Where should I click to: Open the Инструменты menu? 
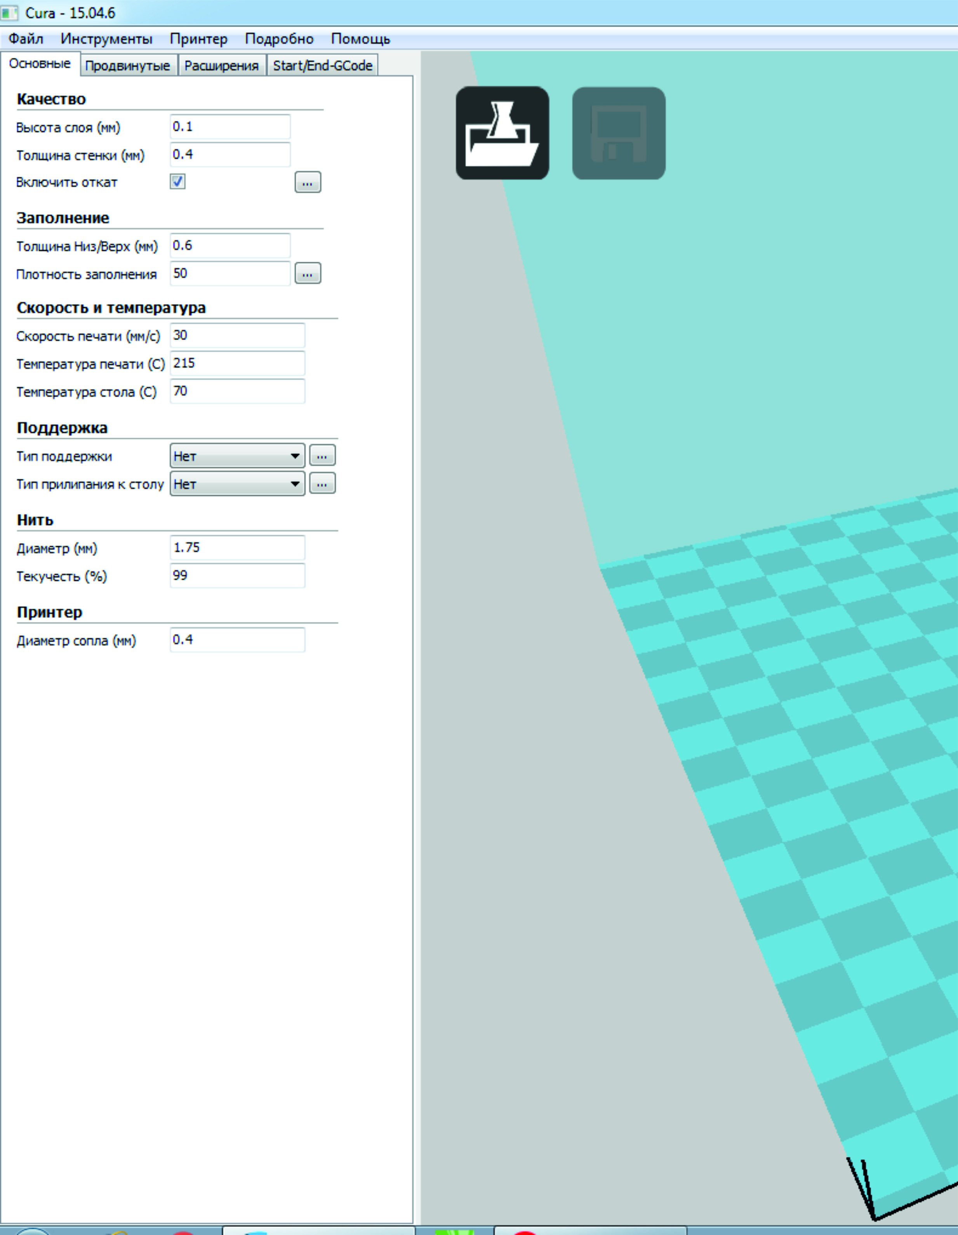click(106, 38)
